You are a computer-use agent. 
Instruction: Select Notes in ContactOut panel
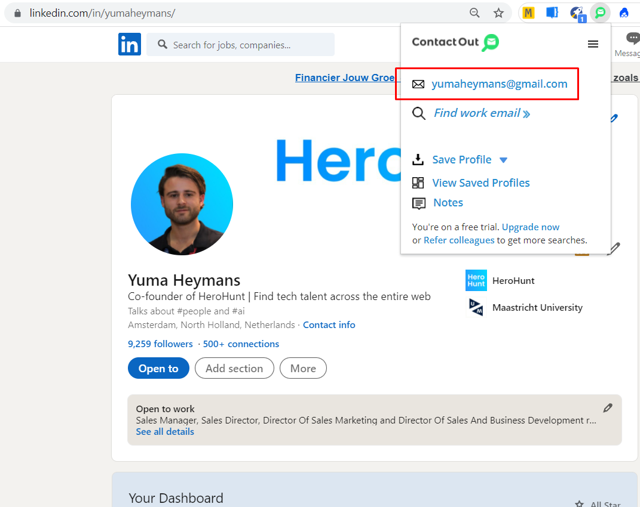pyautogui.click(x=448, y=203)
